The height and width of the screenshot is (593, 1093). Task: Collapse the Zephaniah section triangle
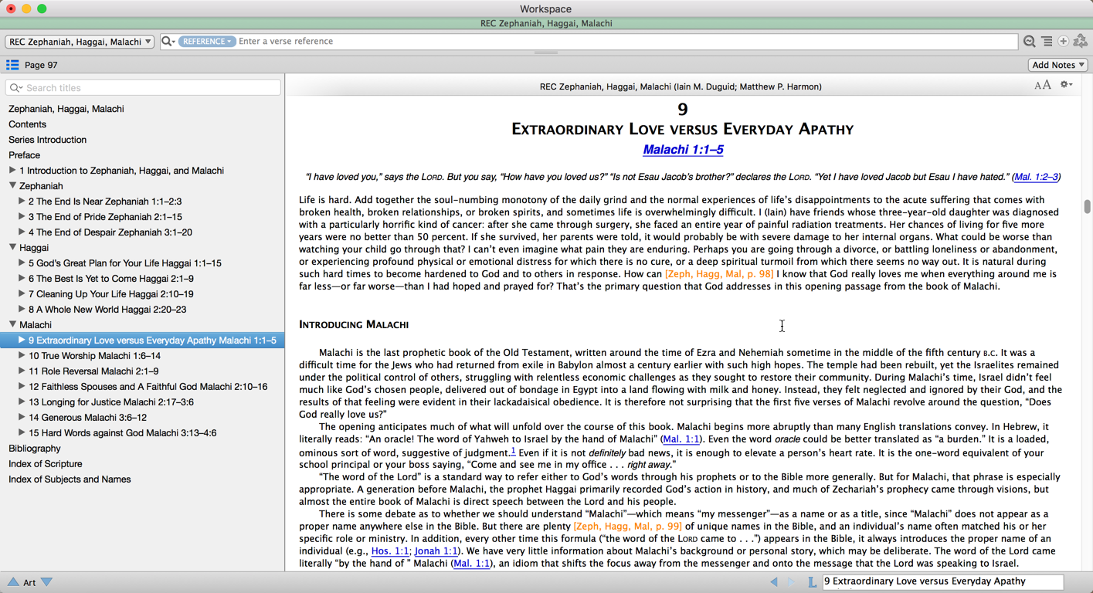[x=12, y=186]
